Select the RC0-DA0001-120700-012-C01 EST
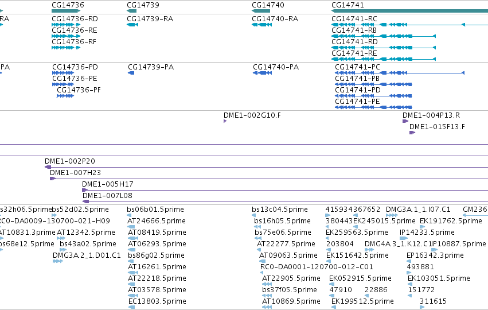This screenshot has height=310, width=488. [263, 273]
